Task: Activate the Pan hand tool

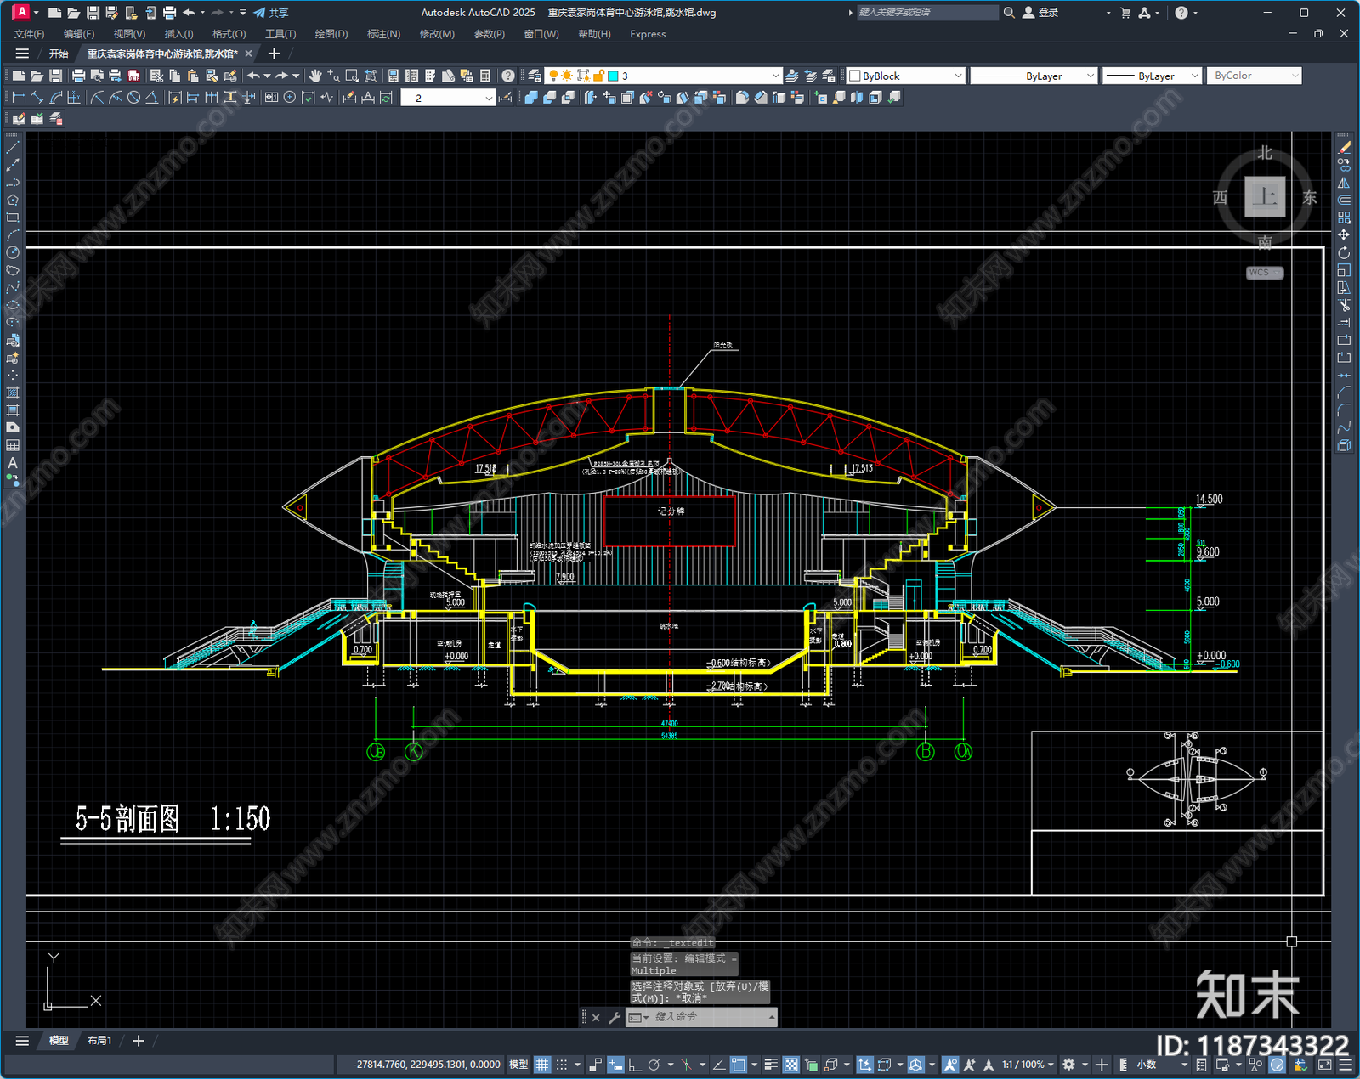Action: 315,76
